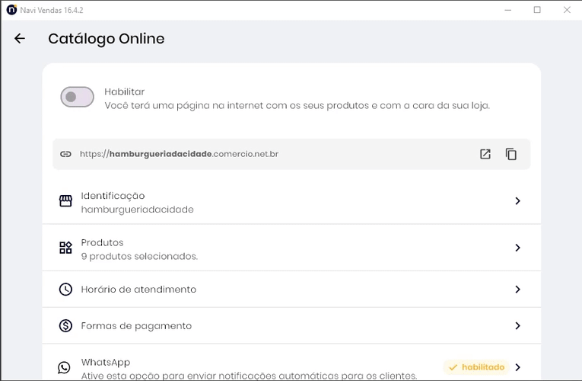Image resolution: width=582 pixels, height=381 pixels.
Task: Click the clock icon for Horário
Action: [65, 290]
